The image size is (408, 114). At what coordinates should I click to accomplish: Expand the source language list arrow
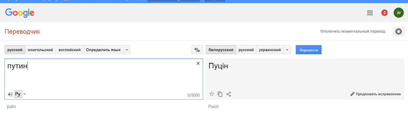[127, 50]
